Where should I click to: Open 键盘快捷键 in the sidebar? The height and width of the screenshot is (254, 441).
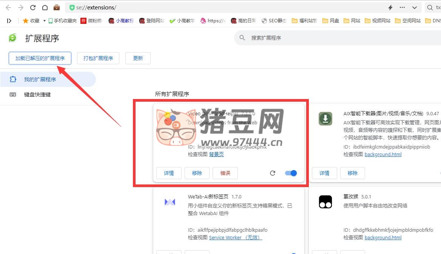pyautogui.click(x=37, y=94)
